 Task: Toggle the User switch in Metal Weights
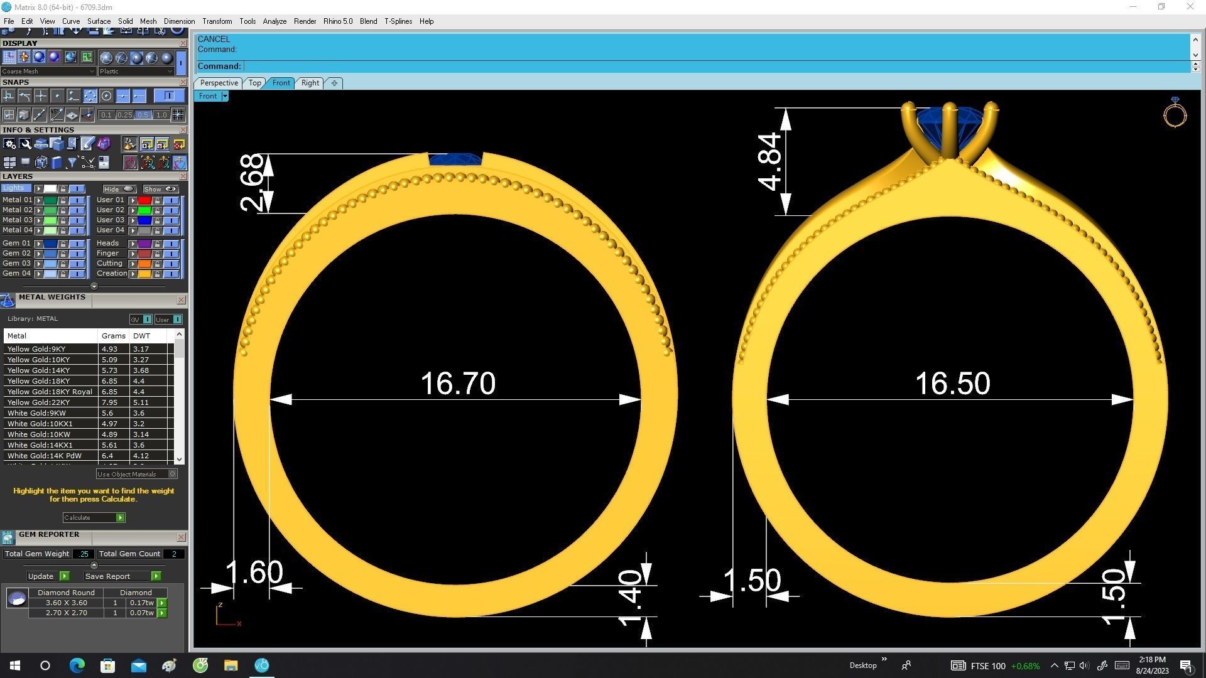[x=168, y=320]
